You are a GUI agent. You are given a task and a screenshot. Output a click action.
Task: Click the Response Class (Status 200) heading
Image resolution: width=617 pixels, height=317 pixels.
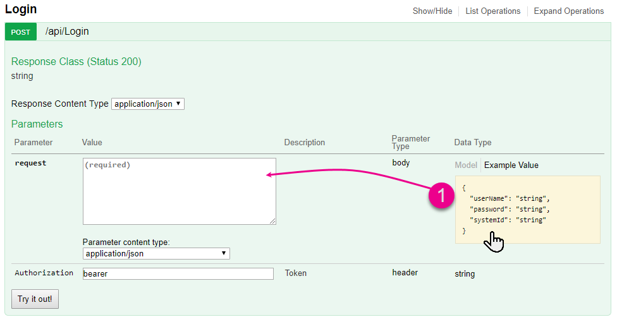coord(76,62)
